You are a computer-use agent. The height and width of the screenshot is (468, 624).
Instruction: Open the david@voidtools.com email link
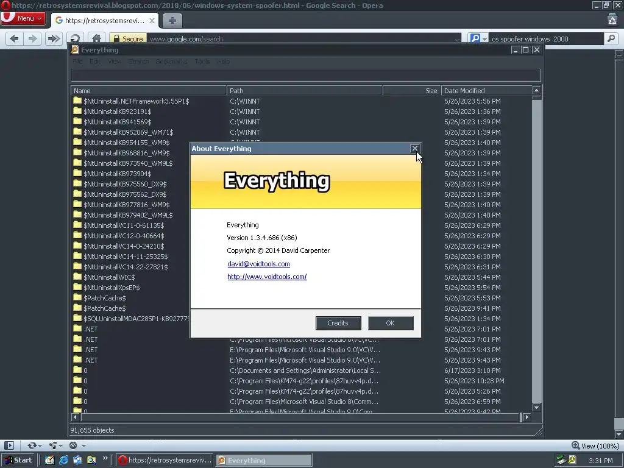click(x=258, y=264)
